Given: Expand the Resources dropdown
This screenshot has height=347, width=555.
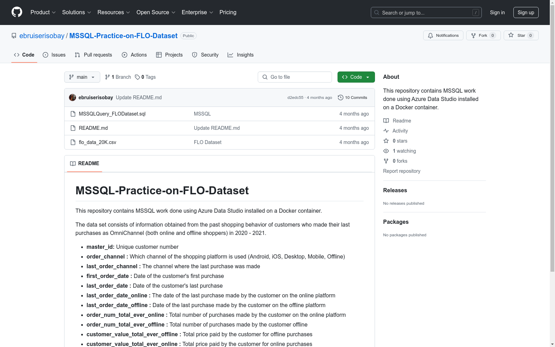Looking at the screenshot, I should 114,12.
